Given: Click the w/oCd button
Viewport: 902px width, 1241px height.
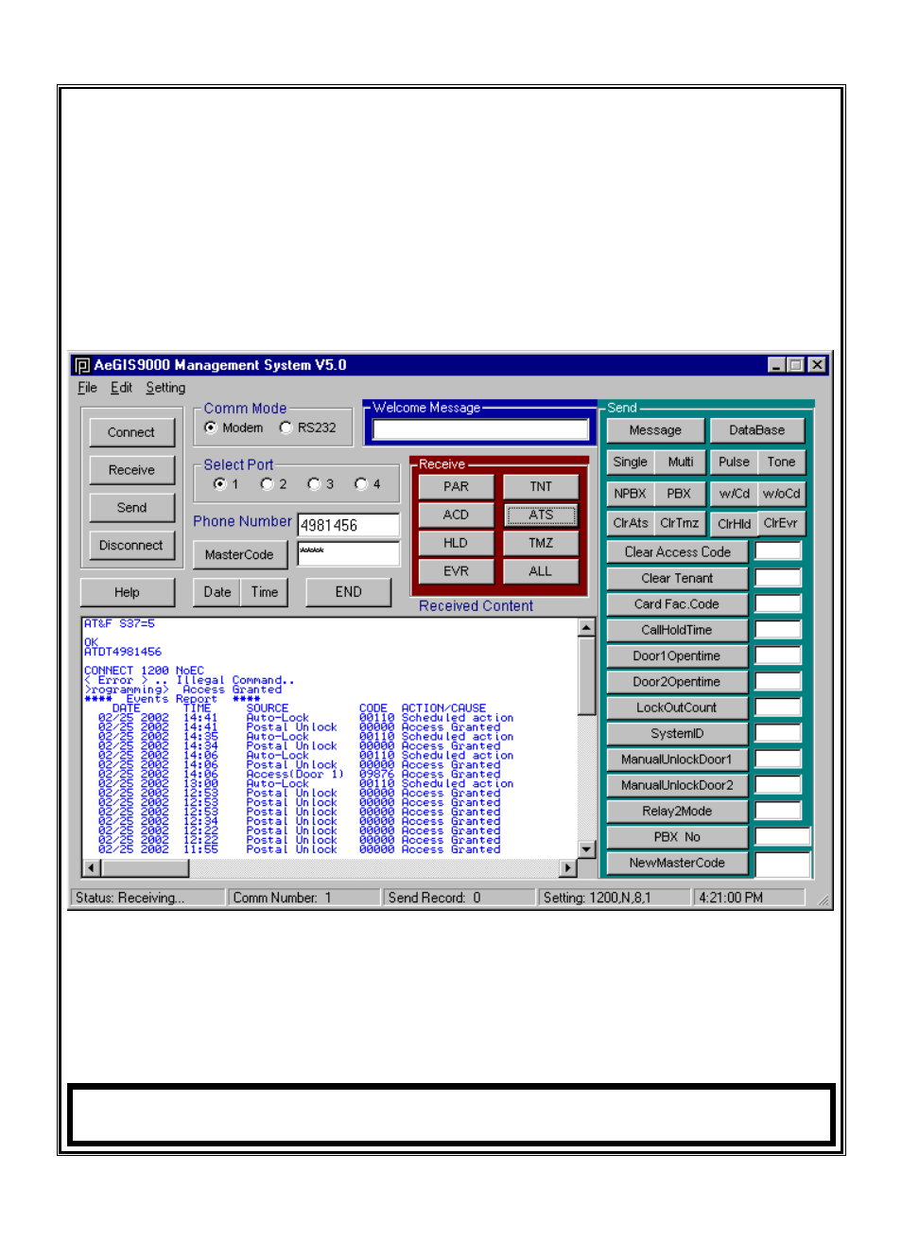Looking at the screenshot, I should [x=781, y=494].
